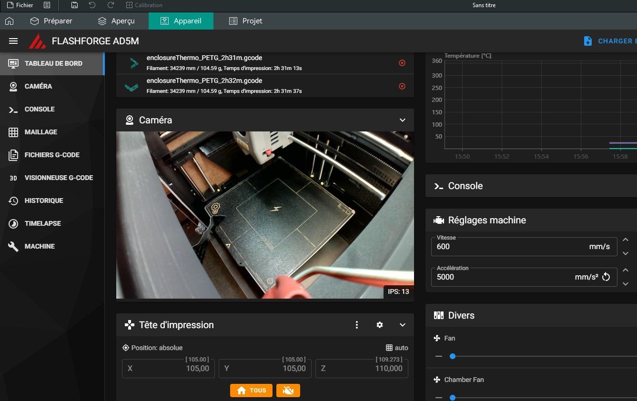Home all axes with TOUS button
This screenshot has width=637, height=401.
click(251, 391)
